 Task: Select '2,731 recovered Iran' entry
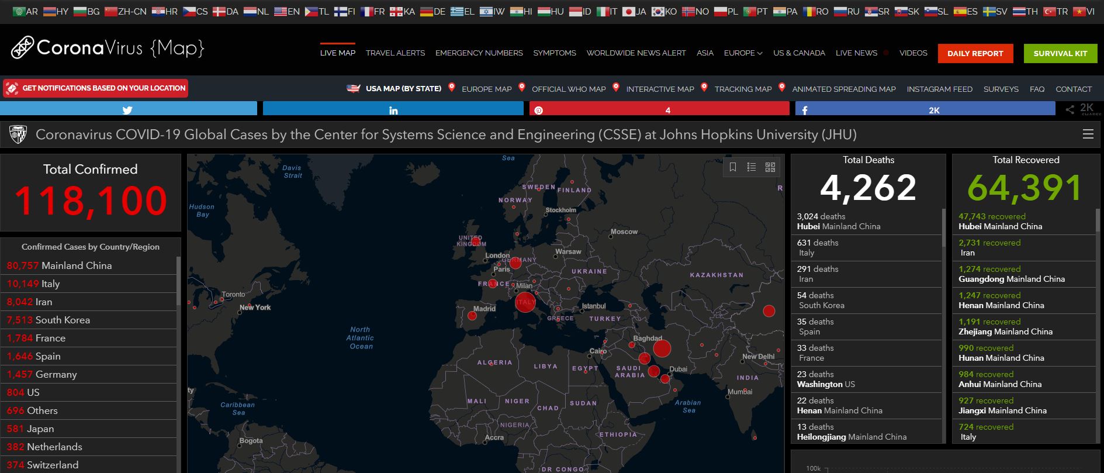pyautogui.click(x=1025, y=248)
